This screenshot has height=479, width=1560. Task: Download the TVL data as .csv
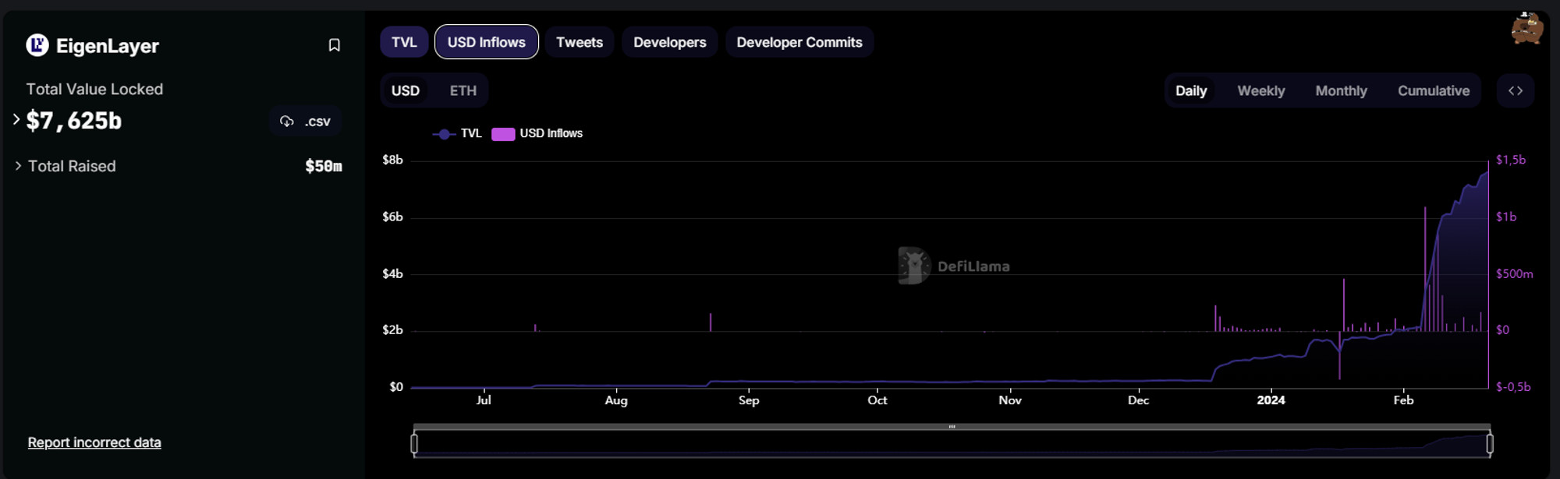pos(306,122)
